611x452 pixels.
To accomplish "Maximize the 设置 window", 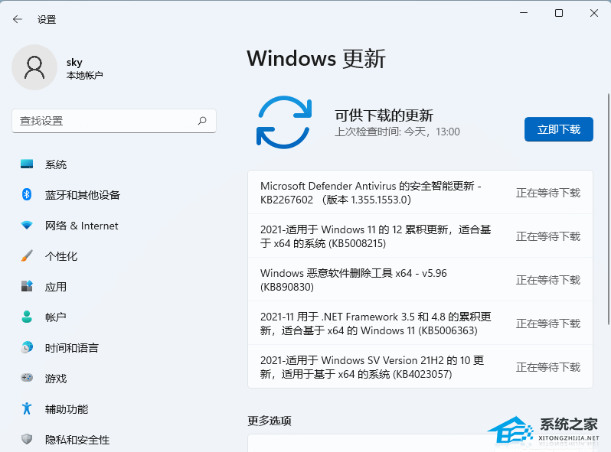I will (559, 13).
